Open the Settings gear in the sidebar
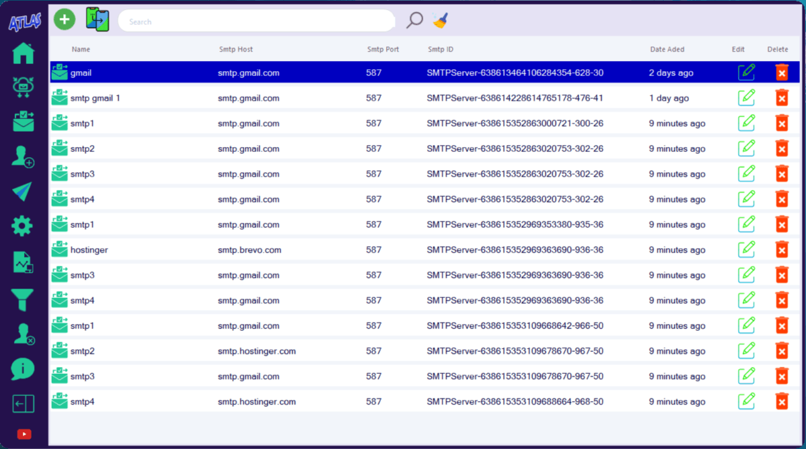The image size is (806, 449). pos(22,226)
